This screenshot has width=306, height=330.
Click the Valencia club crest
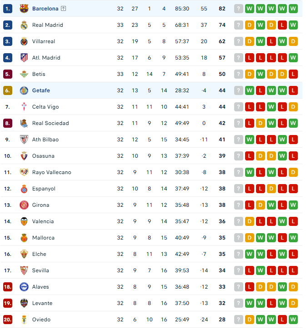(x=24, y=221)
